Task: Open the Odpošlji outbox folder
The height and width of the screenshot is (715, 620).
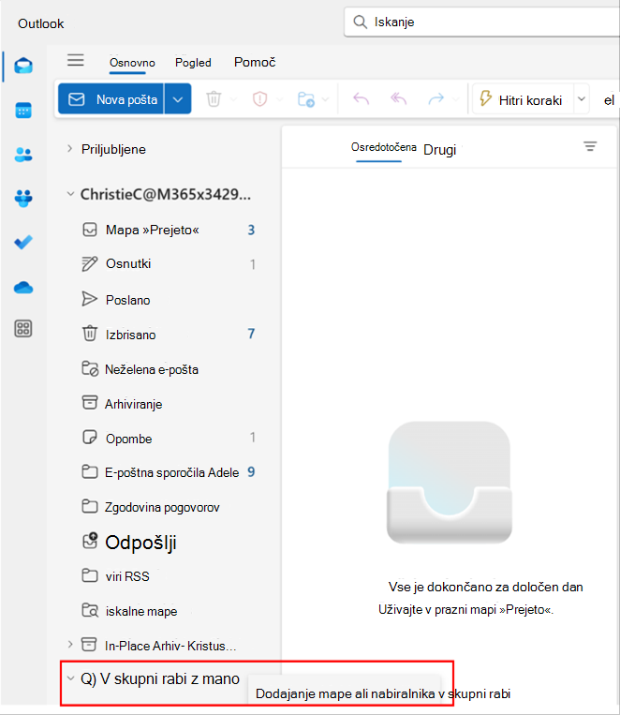Action: (x=168, y=543)
